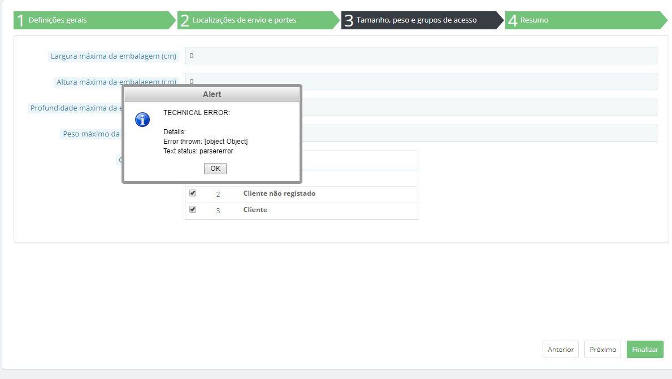Open step 2 Localizações de envio e portes

(258, 20)
